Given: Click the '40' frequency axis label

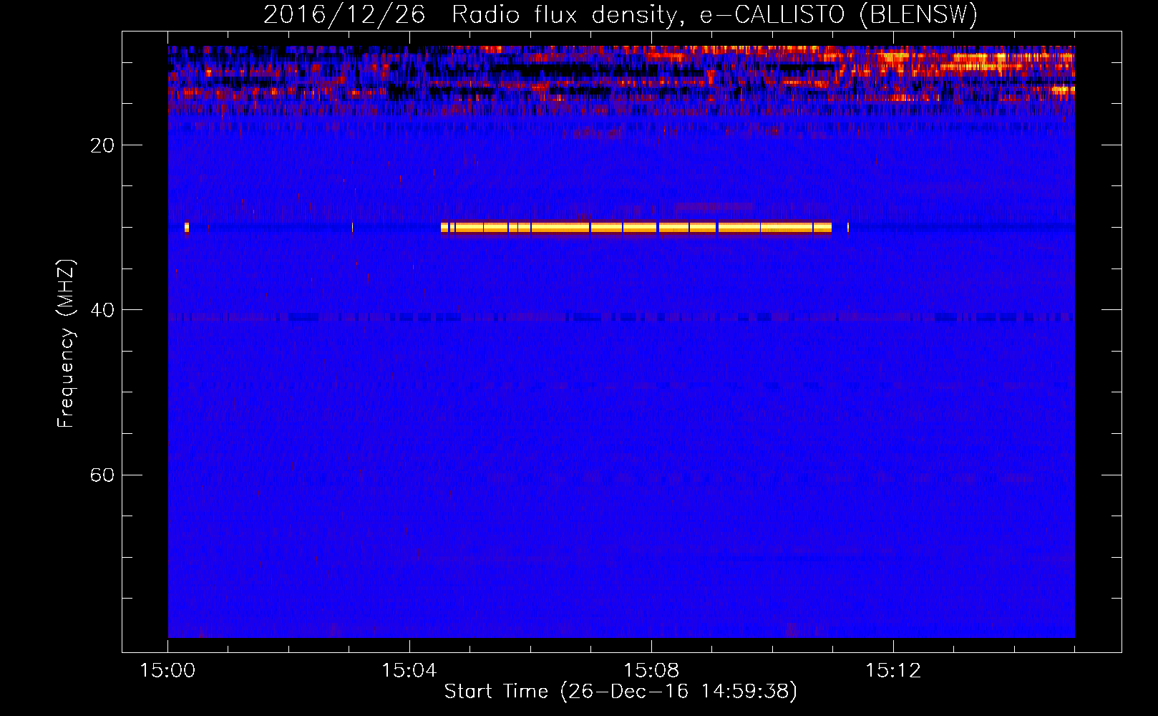Looking at the screenshot, I should (x=102, y=310).
